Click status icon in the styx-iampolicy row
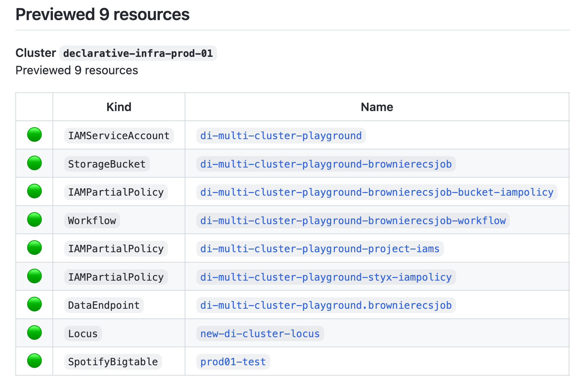Image resolution: width=570 pixels, height=386 pixels. pyautogui.click(x=34, y=276)
